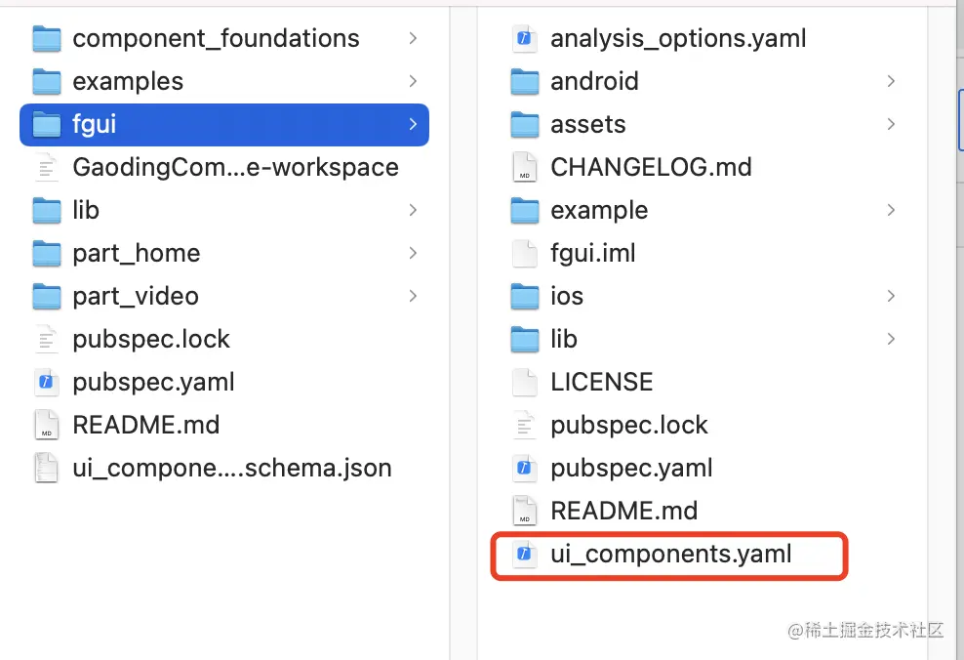
Task: Click the fgui.iml file icon
Action: pos(525,254)
